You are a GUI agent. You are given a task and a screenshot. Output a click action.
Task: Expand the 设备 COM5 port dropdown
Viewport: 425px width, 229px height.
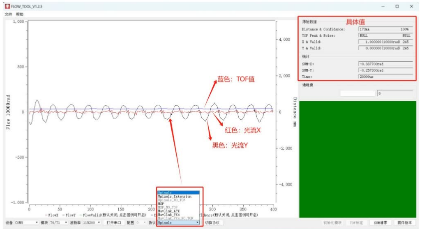[26, 223]
